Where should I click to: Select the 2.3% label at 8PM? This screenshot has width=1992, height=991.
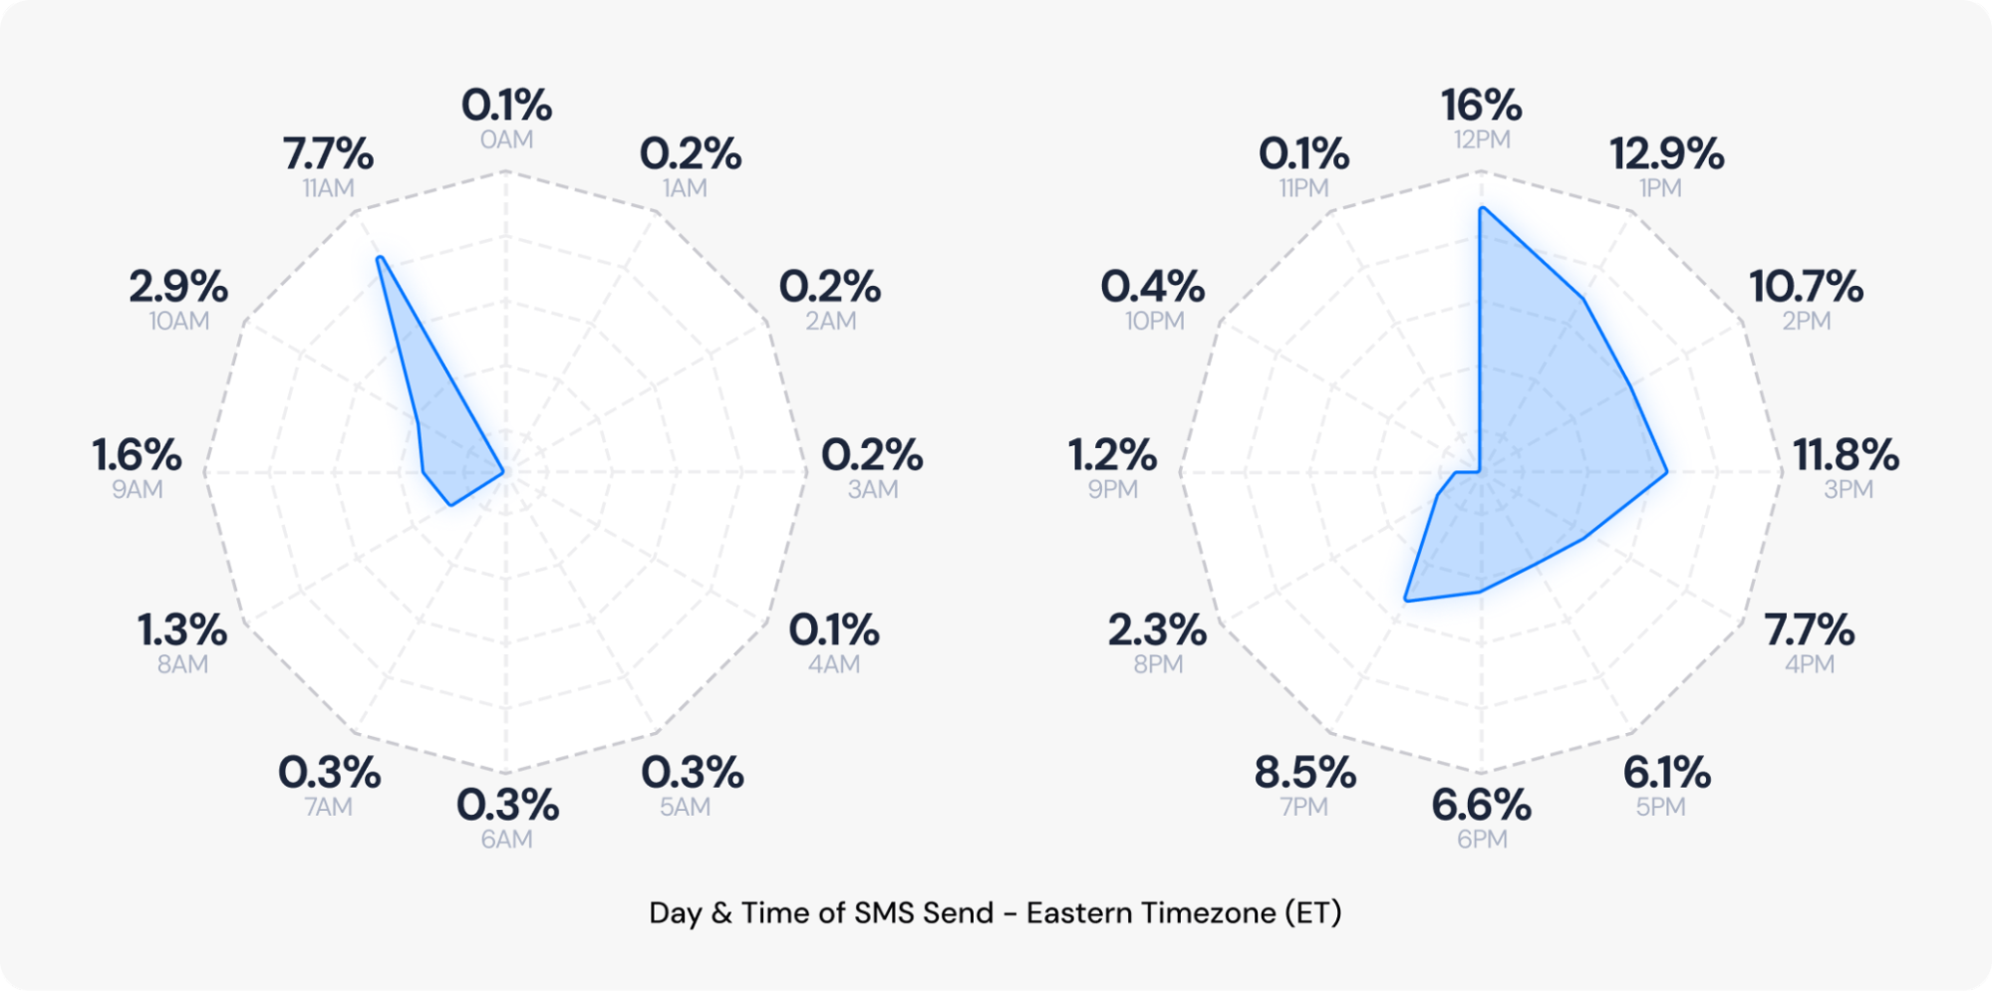point(1157,630)
